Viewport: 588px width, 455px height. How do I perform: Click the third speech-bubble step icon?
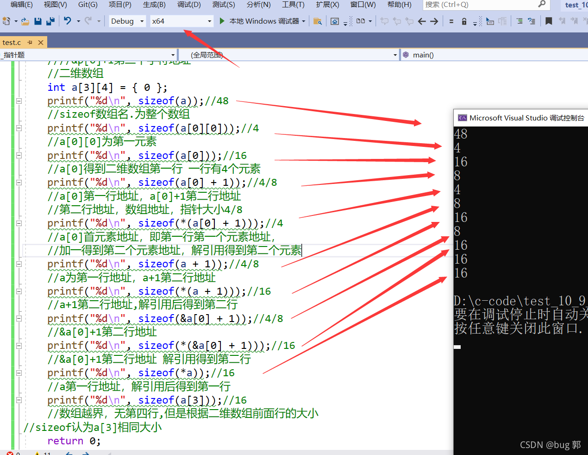(409, 21)
